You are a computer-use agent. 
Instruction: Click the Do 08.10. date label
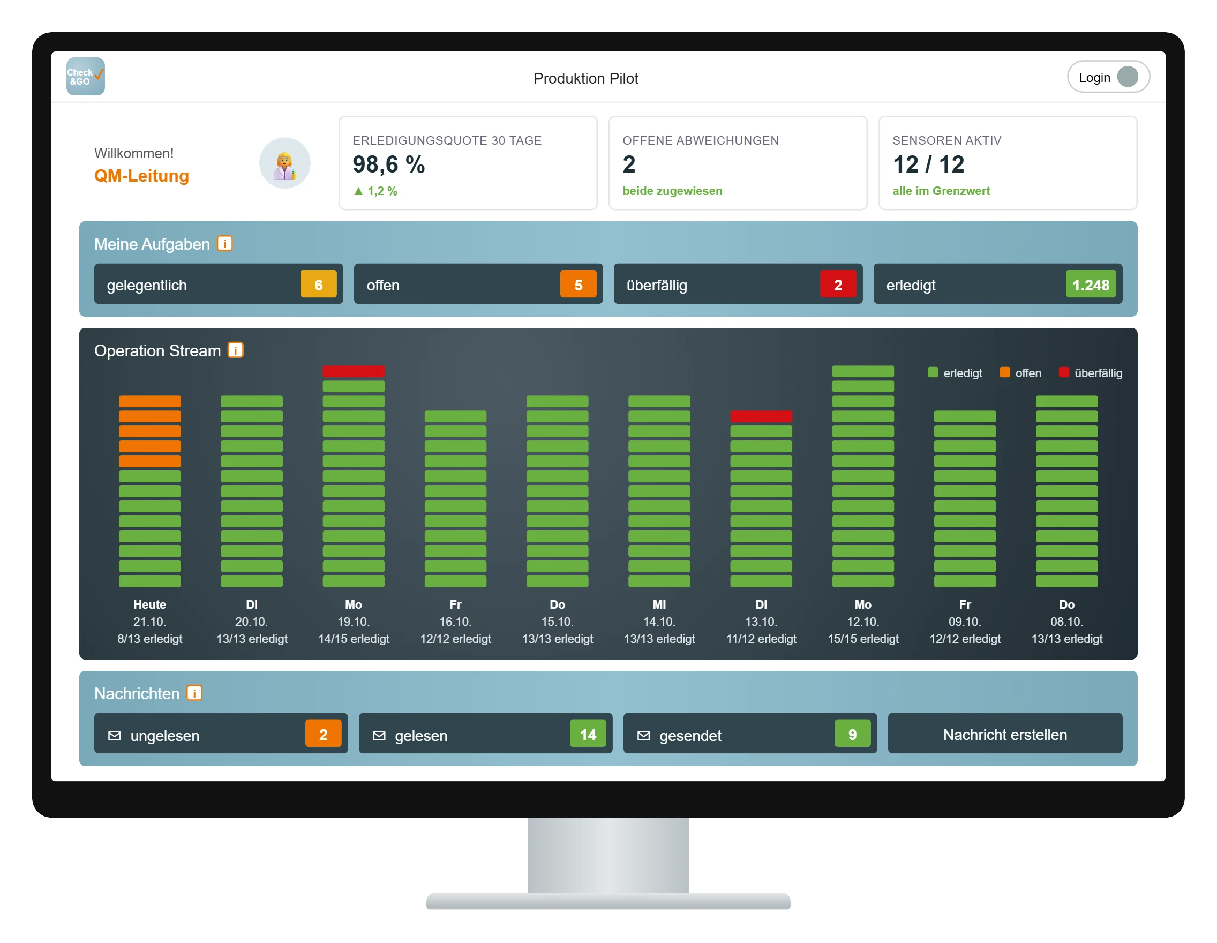click(x=1066, y=622)
